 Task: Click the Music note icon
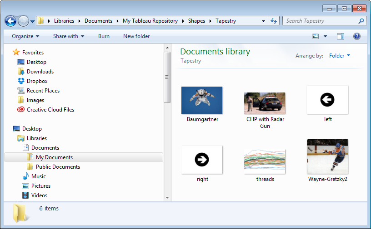click(x=25, y=176)
